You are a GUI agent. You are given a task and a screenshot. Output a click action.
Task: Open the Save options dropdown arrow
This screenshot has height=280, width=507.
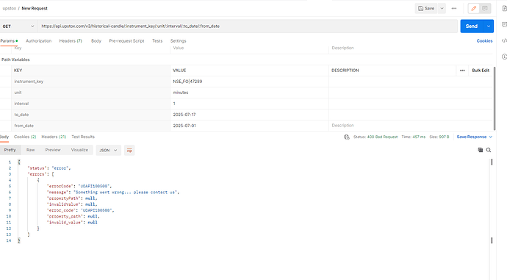click(x=442, y=8)
